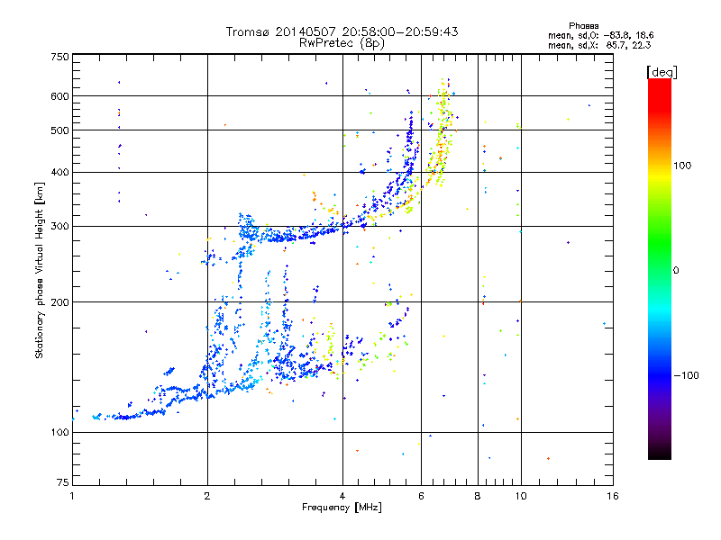Click x-axis tick label '6'

pos(421,496)
